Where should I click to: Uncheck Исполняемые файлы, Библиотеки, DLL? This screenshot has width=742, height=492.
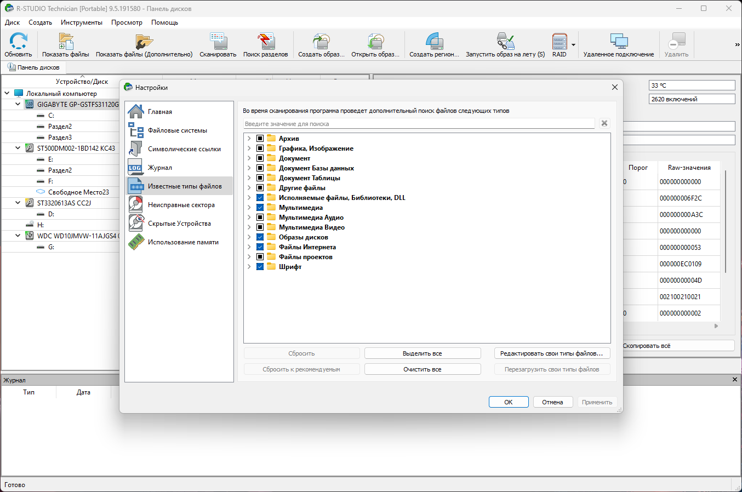point(260,198)
